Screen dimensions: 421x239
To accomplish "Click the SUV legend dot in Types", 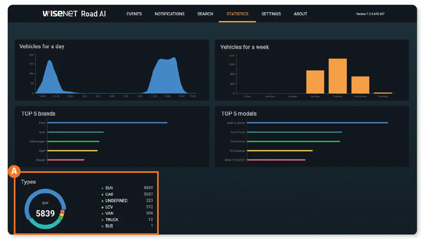I will pos(102,188).
